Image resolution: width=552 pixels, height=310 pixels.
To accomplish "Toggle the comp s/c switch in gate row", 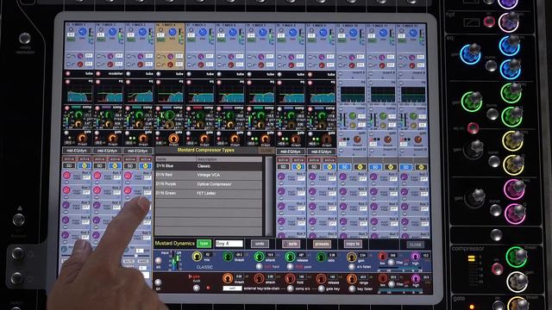I will click(x=290, y=288).
